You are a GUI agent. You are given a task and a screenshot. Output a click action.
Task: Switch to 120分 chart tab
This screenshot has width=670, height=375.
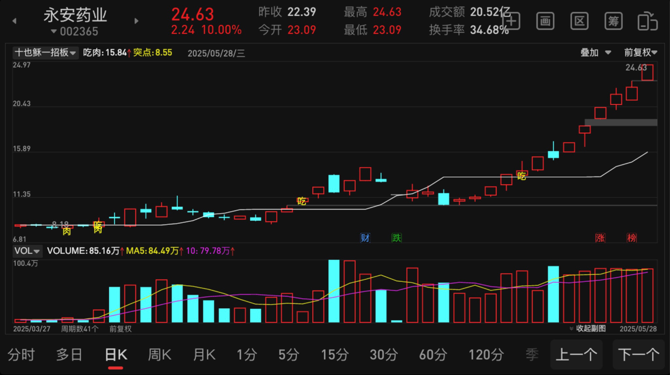coord(486,355)
